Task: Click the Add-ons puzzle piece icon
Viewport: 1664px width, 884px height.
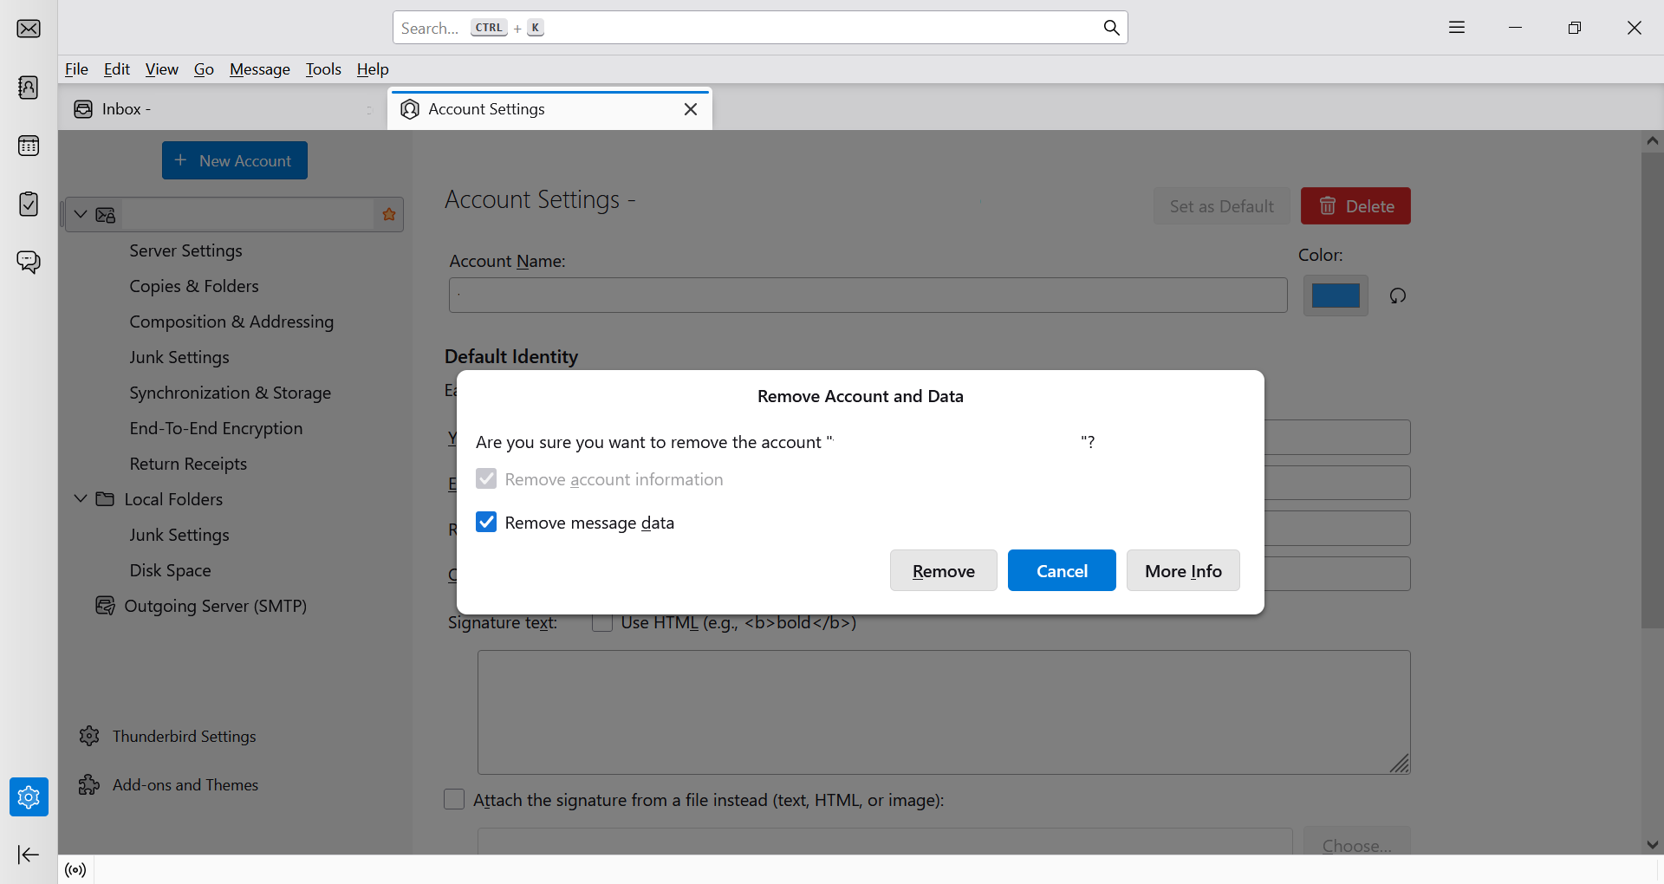Action: click(89, 784)
